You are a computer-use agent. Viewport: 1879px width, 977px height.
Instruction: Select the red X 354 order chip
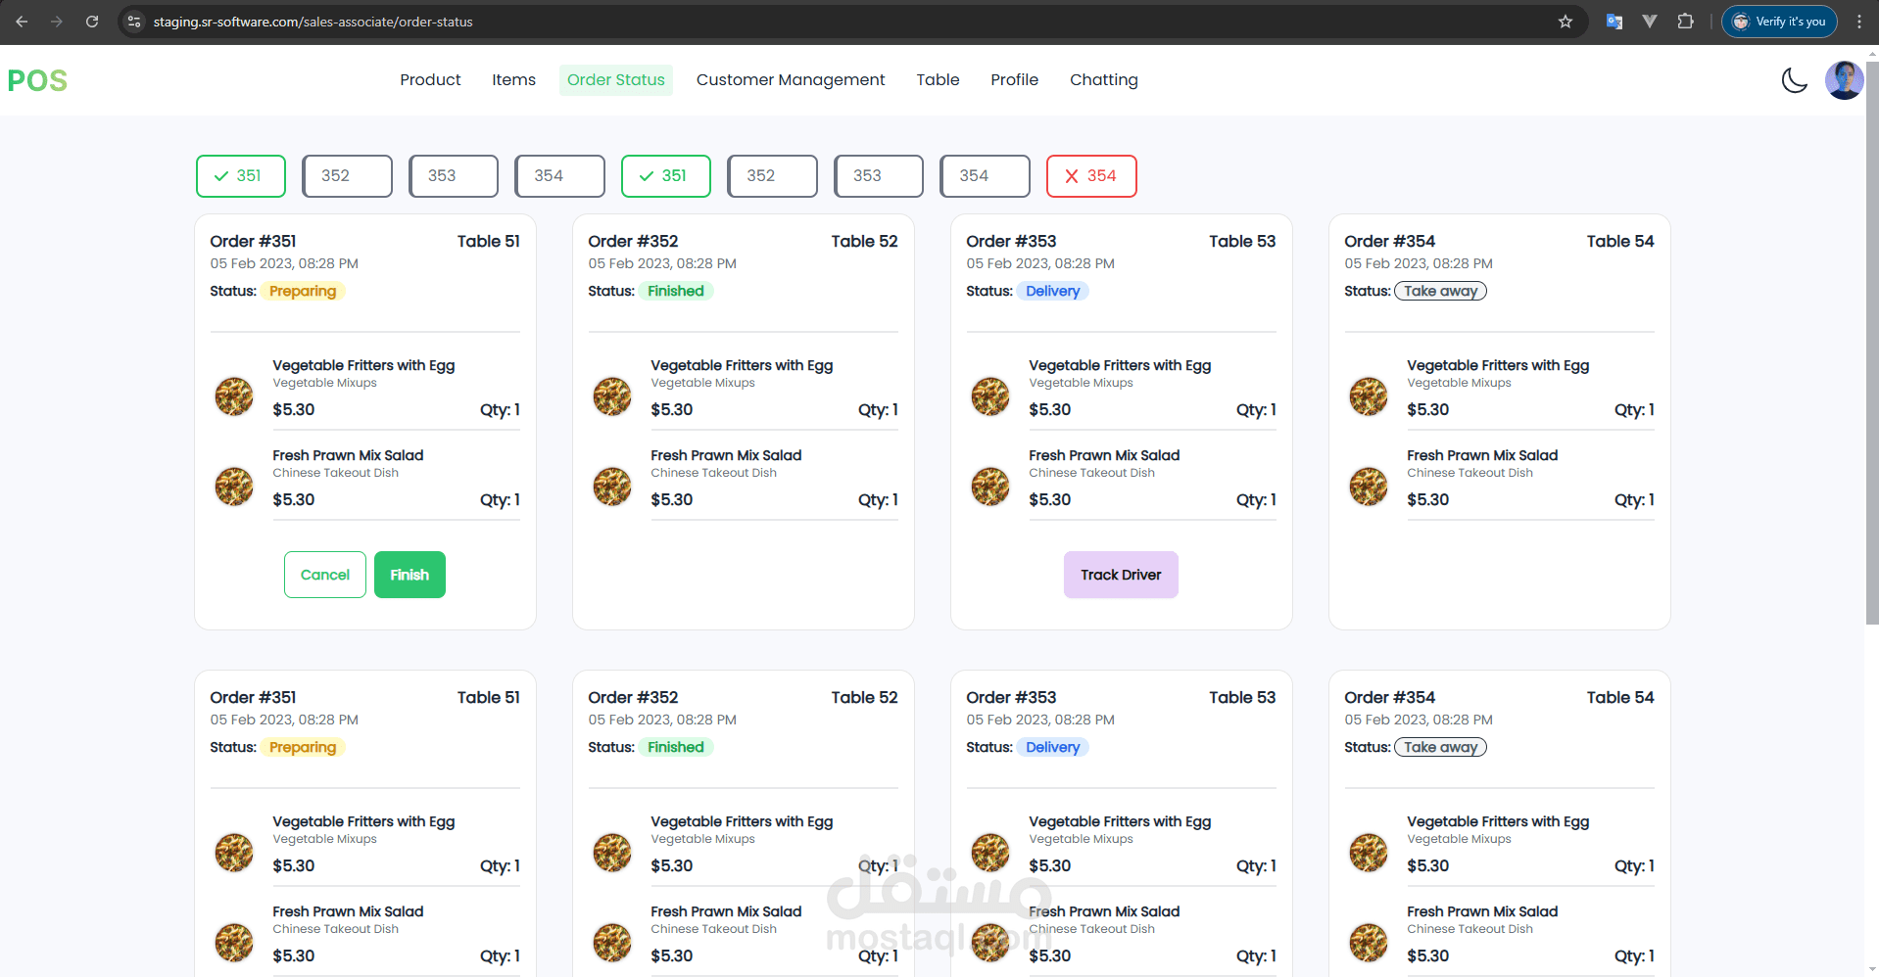point(1091,176)
